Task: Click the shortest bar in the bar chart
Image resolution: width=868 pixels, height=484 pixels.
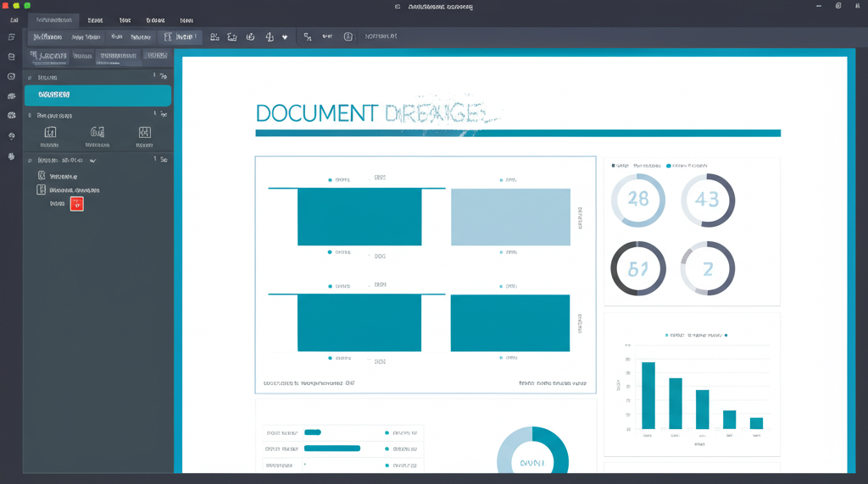Action: coord(756,423)
